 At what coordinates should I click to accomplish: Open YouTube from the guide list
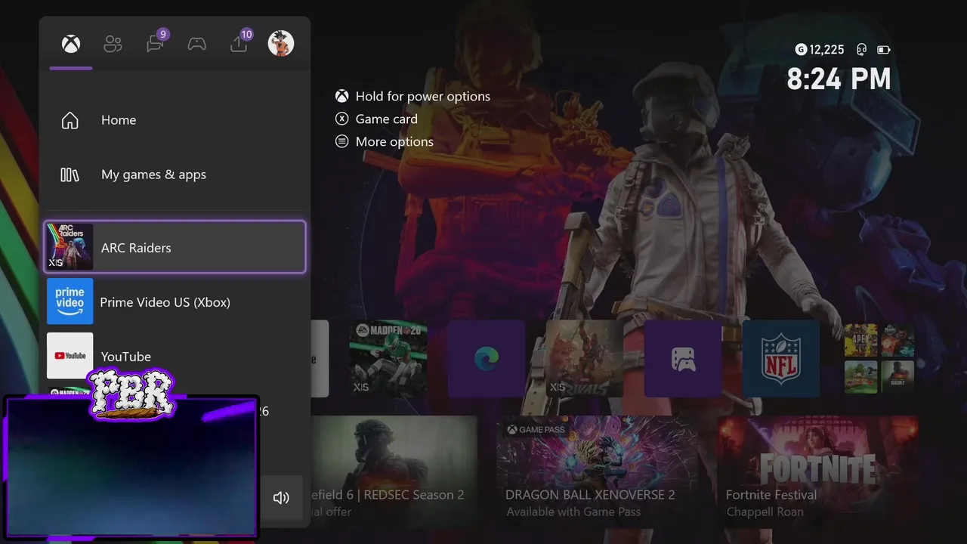[175, 356]
